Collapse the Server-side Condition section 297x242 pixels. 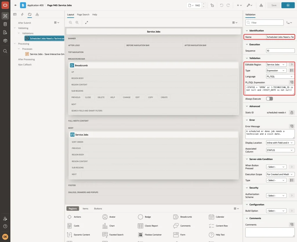point(247,159)
